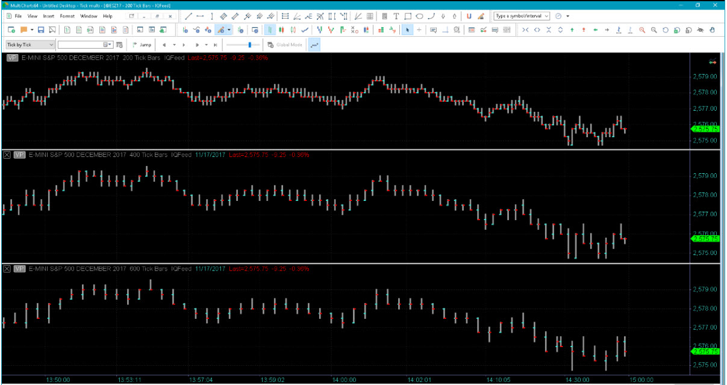Click the red up arrow icon
The height and width of the screenshot is (385, 727).
584,29
